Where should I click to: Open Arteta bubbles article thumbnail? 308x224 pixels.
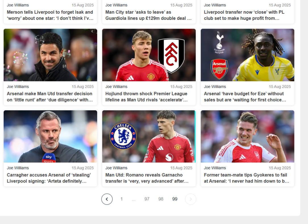click(50, 55)
